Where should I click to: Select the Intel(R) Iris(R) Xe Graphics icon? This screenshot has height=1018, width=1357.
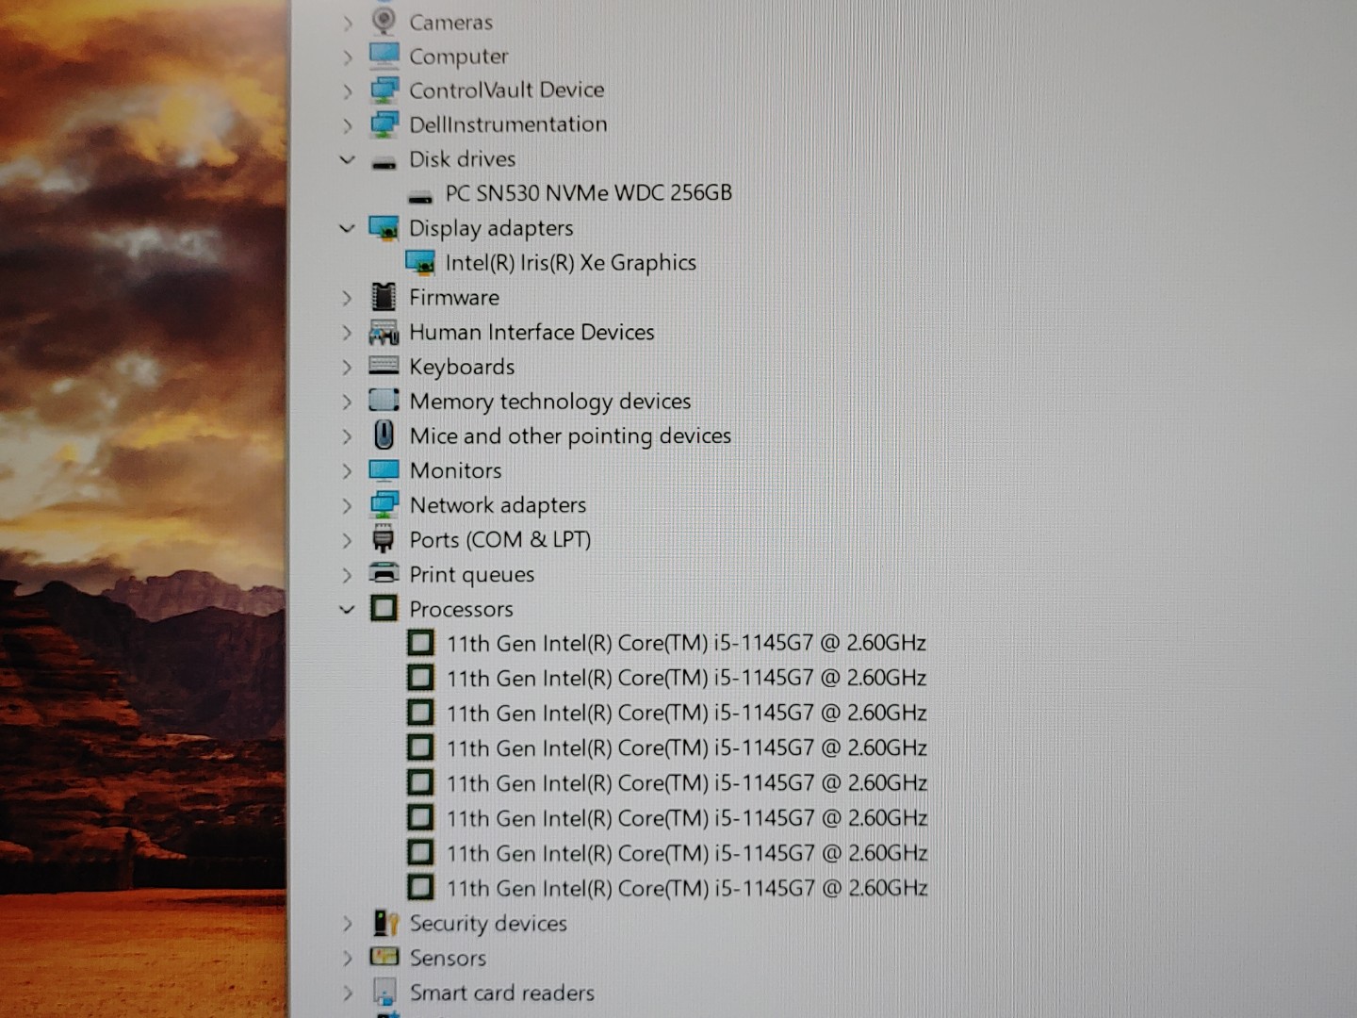[x=421, y=262]
